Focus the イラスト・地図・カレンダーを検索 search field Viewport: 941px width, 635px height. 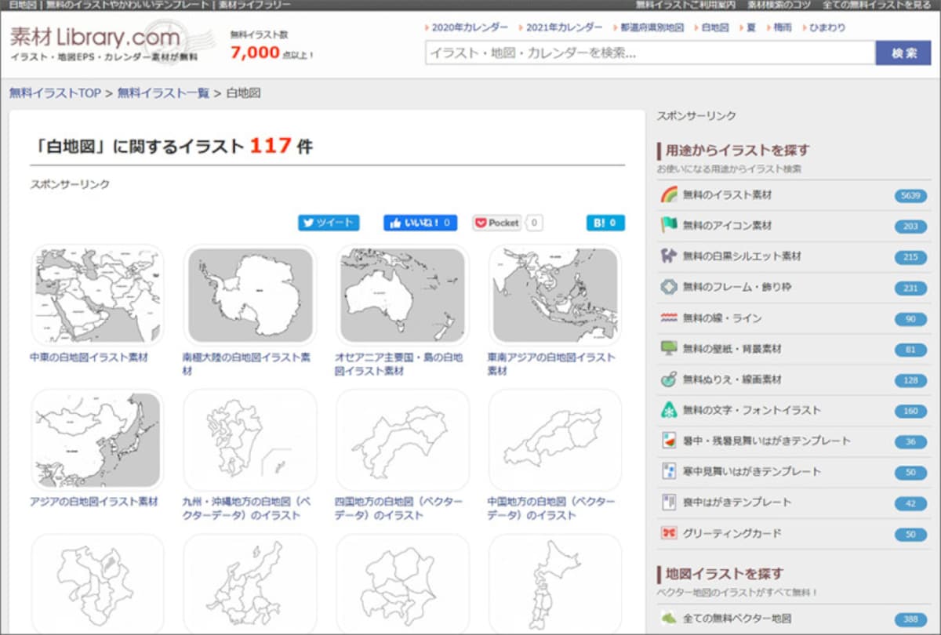650,53
